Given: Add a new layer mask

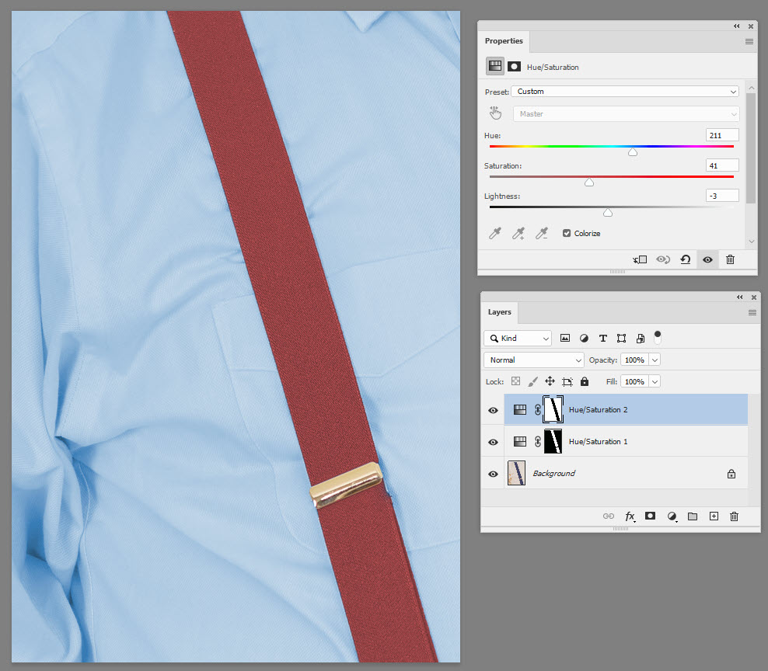Looking at the screenshot, I should tap(651, 516).
